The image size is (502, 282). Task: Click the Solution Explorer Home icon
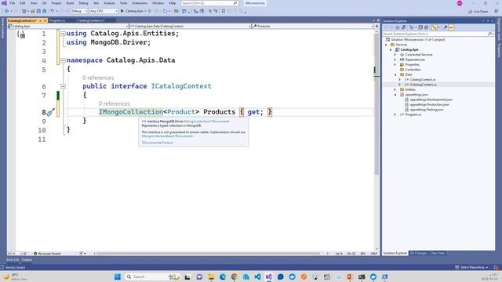[x=398, y=27]
